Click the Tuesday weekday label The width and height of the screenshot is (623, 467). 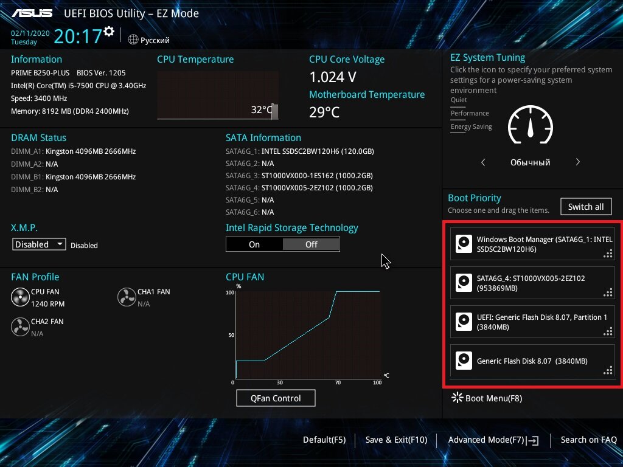[x=24, y=42]
